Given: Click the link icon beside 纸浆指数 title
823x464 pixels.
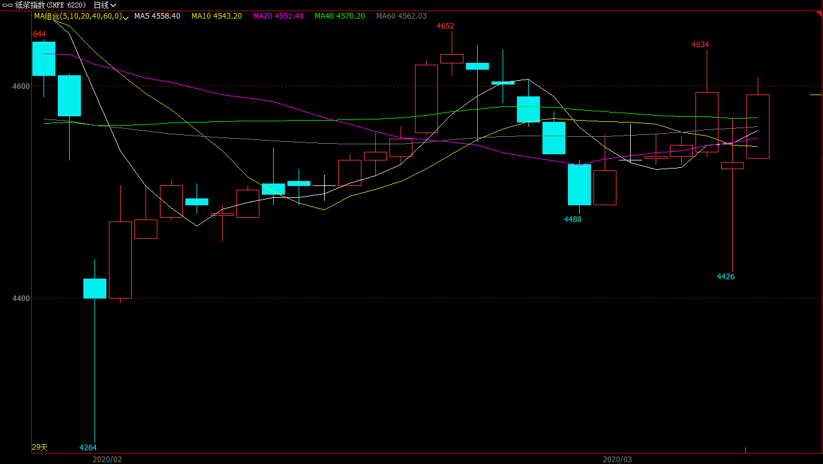Looking at the screenshot, I should click(8, 5).
